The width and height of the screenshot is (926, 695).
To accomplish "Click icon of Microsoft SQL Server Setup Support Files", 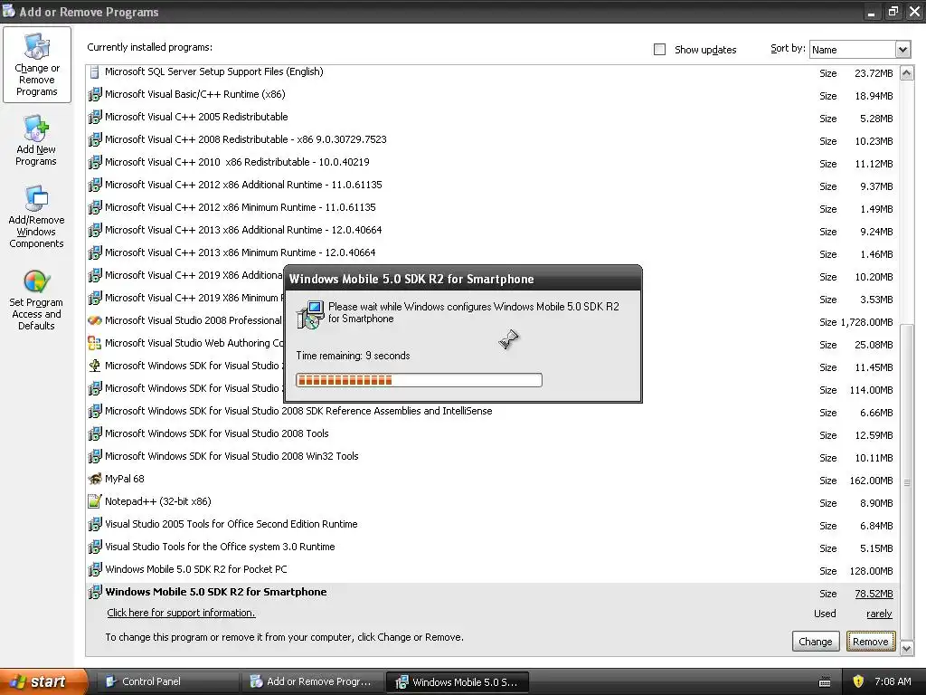I will coord(94,72).
